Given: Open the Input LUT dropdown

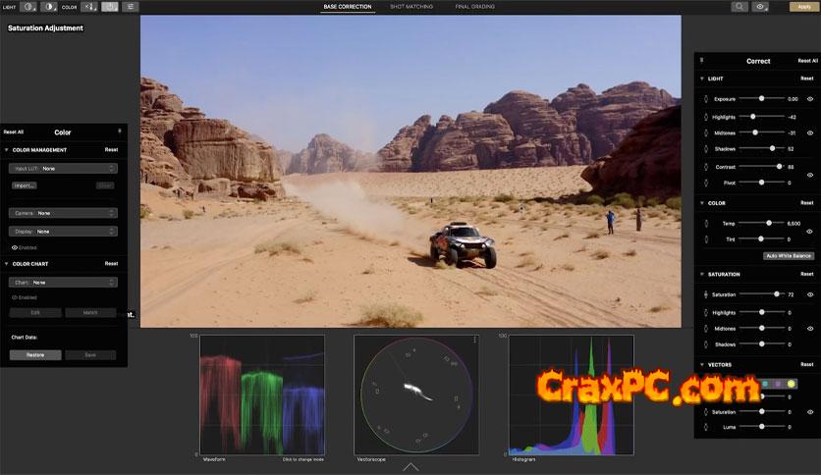Looking at the screenshot, I should (63, 169).
